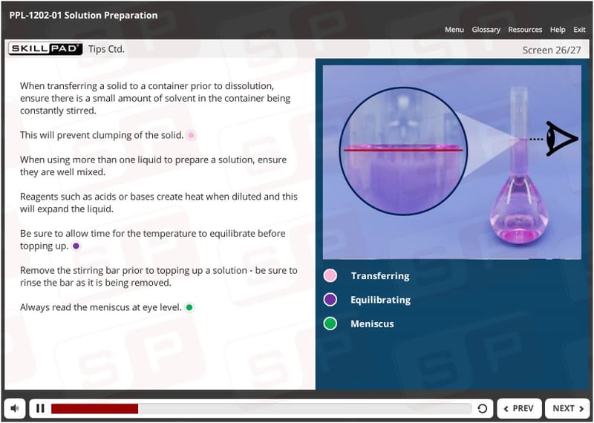Click text 'This will prevent clumping of the solid.'
Screen dimensions: 594x423
pos(102,135)
